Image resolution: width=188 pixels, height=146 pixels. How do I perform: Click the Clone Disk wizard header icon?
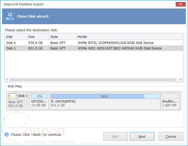point(10,16)
